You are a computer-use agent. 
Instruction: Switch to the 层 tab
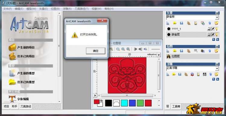point(167,106)
